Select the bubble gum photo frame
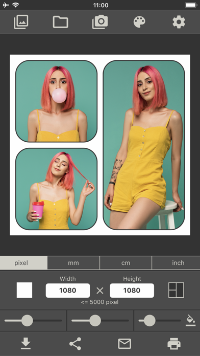 click(57, 101)
